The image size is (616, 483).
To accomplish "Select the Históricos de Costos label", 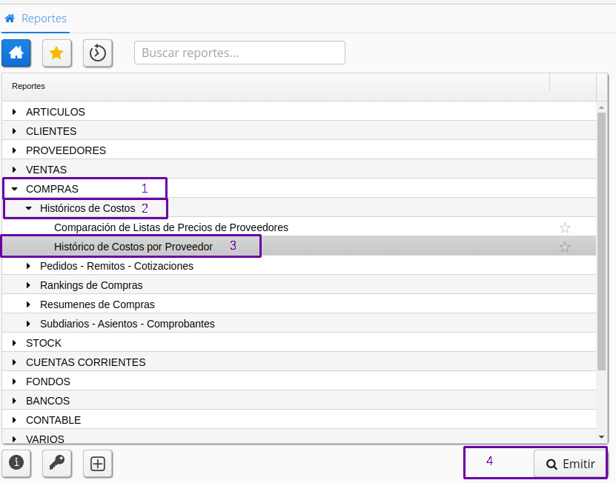I will click(87, 208).
